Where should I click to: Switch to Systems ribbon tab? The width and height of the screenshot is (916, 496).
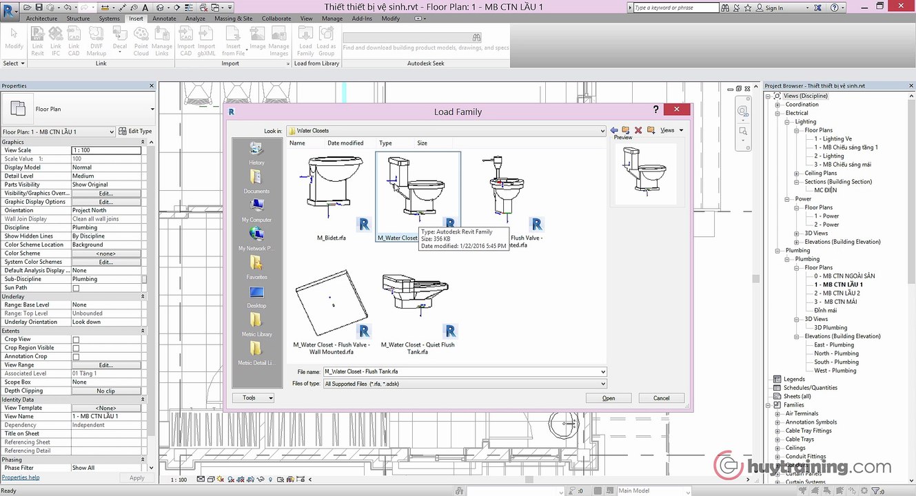coord(109,19)
